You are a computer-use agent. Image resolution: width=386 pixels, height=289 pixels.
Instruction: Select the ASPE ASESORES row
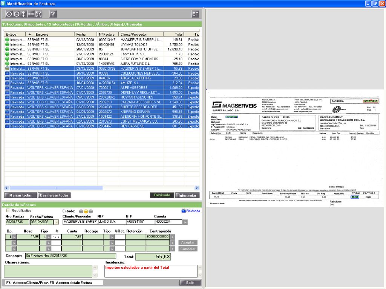pos(102,88)
